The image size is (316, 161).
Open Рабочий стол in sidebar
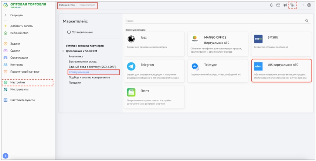19,33
